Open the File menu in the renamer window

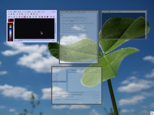[54, 68]
